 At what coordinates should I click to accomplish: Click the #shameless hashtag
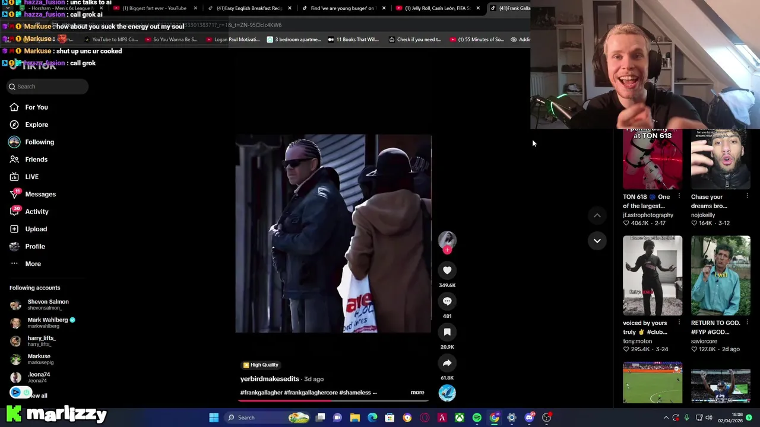[x=354, y=393]
